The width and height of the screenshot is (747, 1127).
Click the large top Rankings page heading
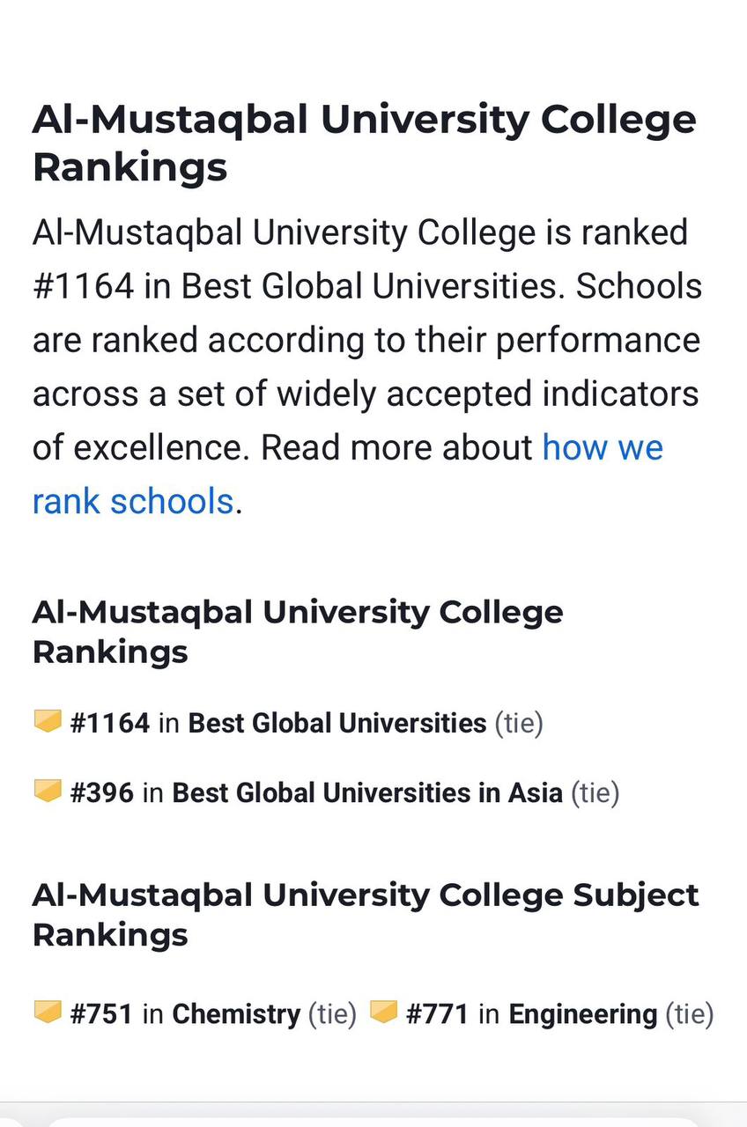point(365,144)
